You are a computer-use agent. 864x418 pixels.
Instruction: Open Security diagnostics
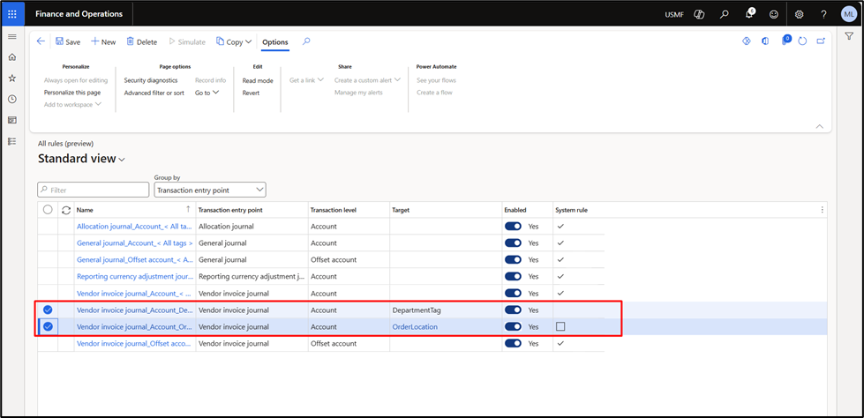[151, 80]
